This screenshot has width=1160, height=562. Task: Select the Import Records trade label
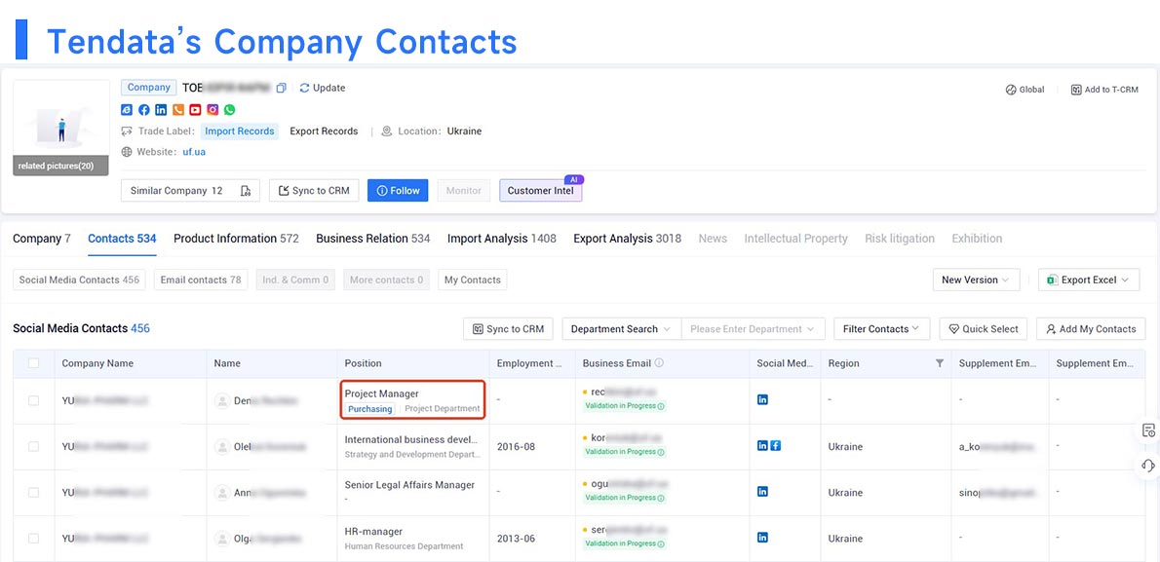240,131
